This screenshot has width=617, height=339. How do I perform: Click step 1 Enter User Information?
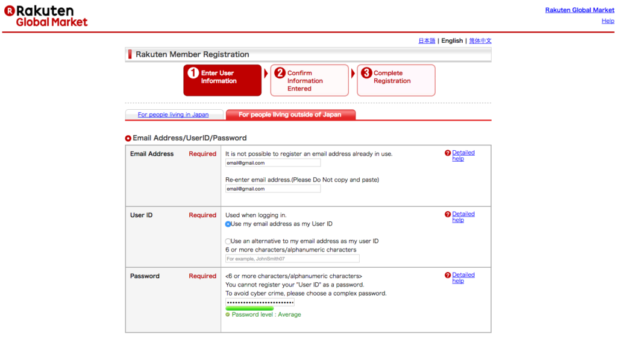(222, 80)
